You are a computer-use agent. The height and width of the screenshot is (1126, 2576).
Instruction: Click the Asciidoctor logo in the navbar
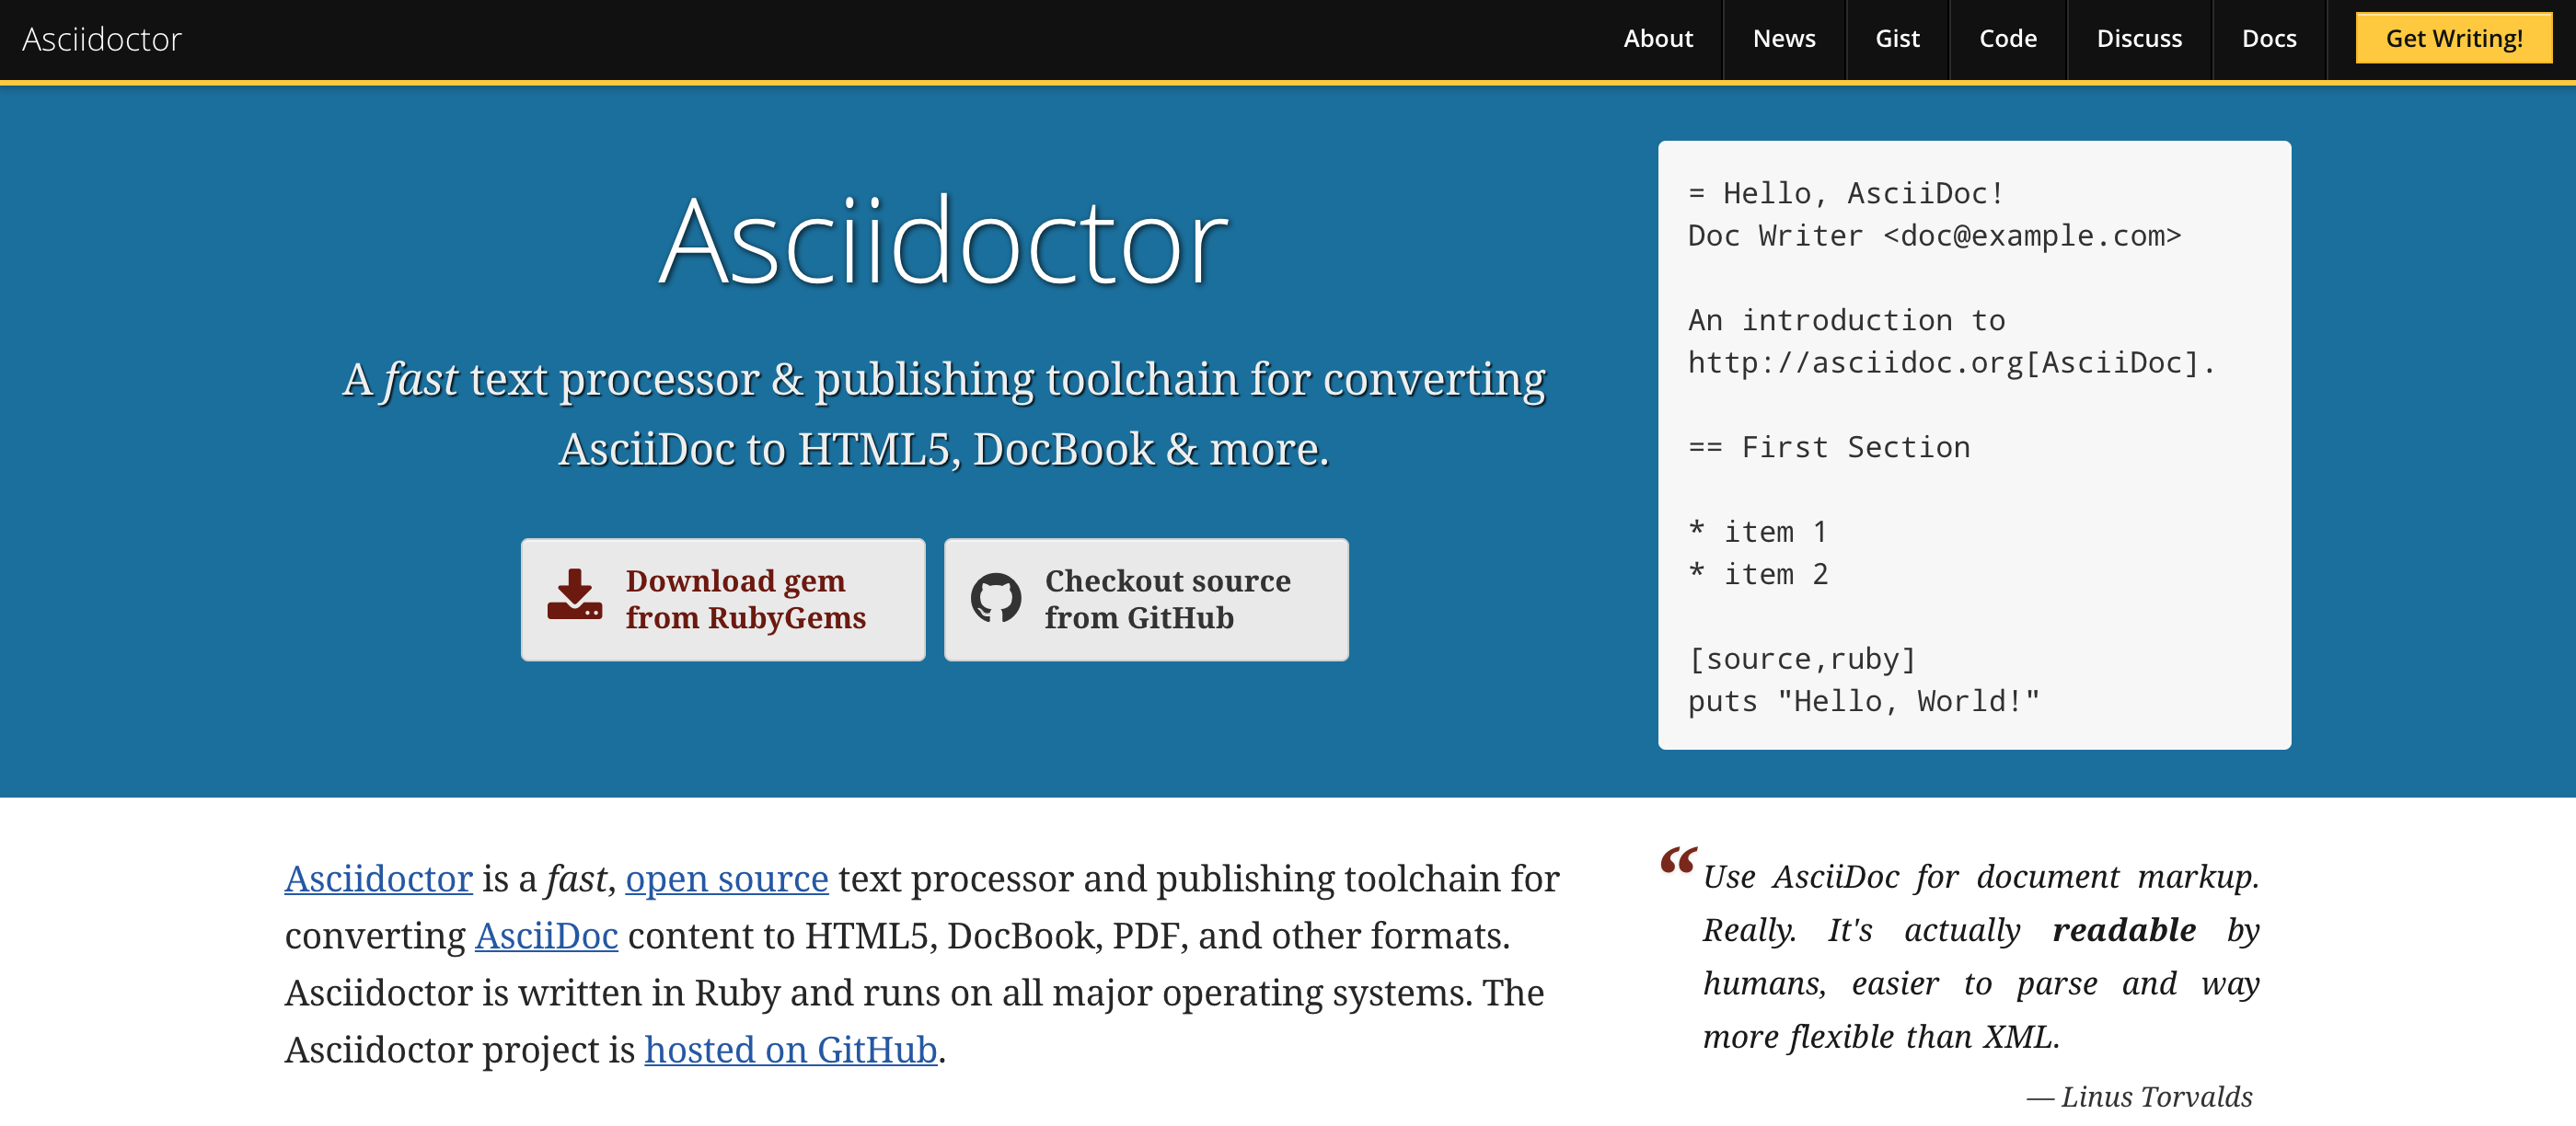pyautogui.click(x=102, y=39)
